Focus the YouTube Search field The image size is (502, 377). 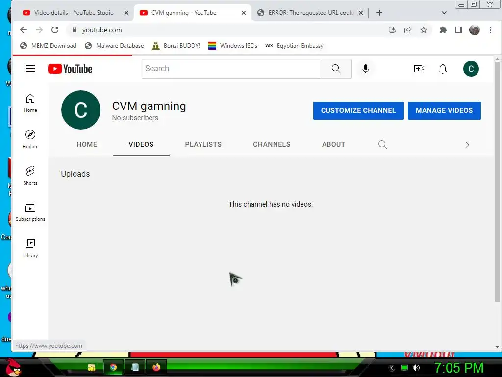coord(231,69)
